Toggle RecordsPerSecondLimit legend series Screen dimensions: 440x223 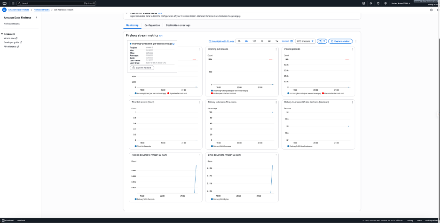click(x=333, y=93)
